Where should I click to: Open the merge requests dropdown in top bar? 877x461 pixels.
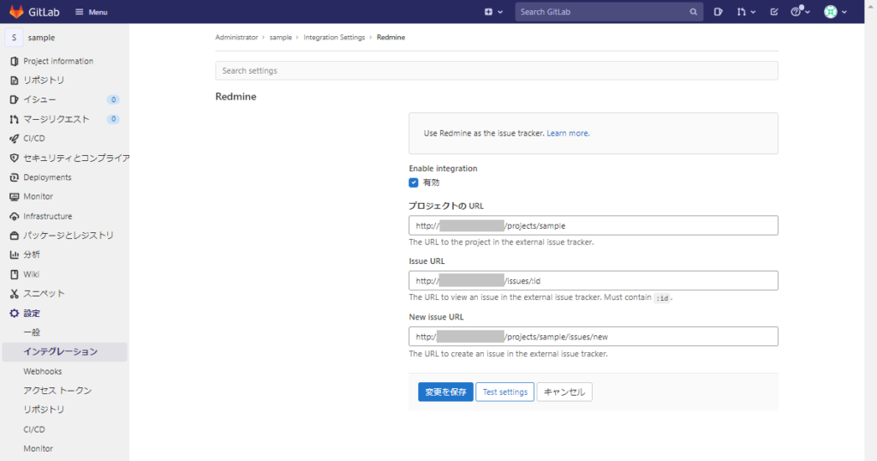(x=746, y=12)
